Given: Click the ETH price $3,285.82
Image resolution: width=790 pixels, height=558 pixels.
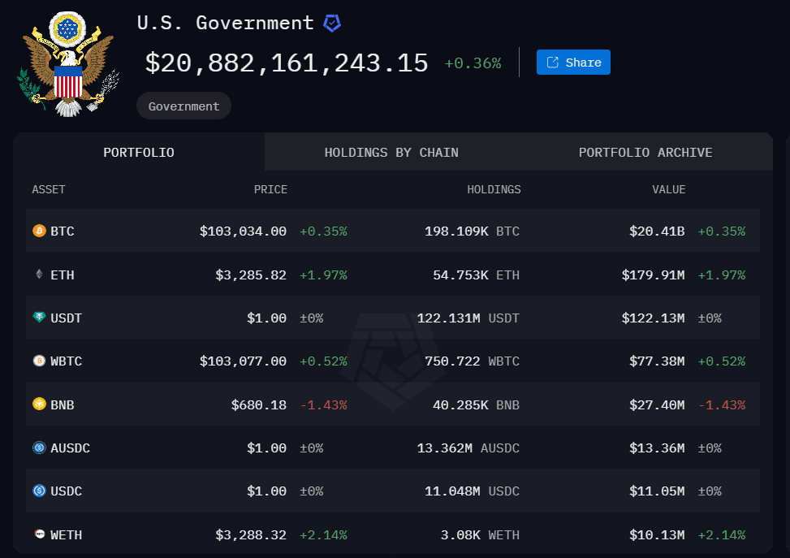Looking at the screenshot, I should coord(251,275).
